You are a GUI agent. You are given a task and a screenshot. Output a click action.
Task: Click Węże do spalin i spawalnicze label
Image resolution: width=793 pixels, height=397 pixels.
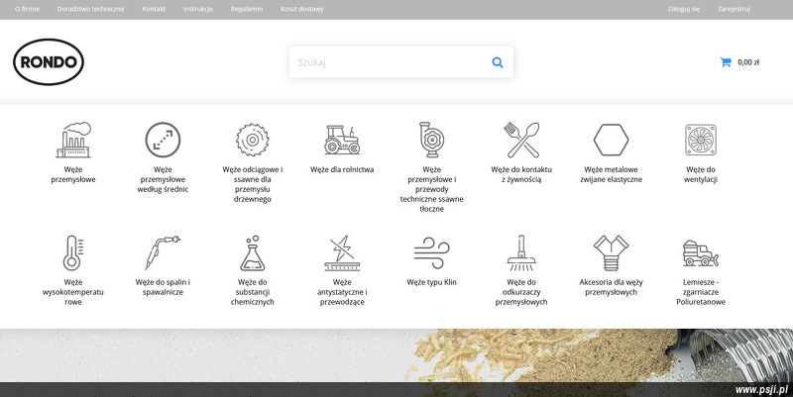tap(163, 287)
